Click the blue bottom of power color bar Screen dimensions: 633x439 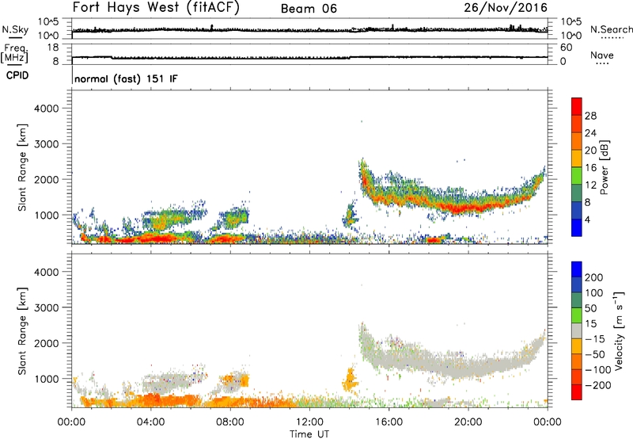coord(577,228)
